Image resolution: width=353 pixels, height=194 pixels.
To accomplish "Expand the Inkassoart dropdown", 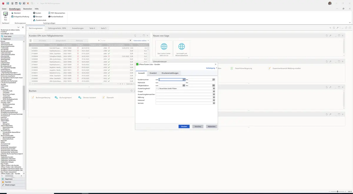I will coord(214,100).
